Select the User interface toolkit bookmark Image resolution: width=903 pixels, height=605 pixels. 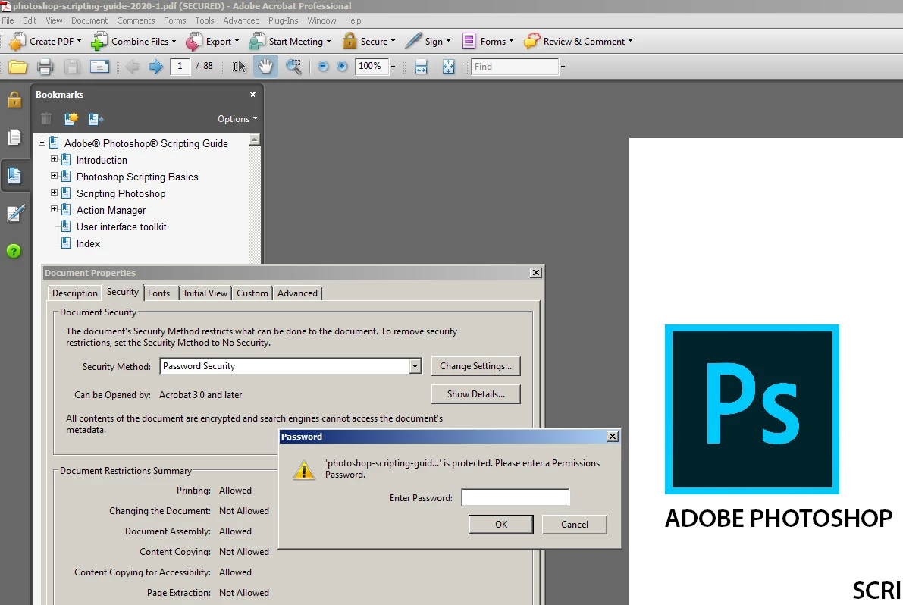[121, 227]
